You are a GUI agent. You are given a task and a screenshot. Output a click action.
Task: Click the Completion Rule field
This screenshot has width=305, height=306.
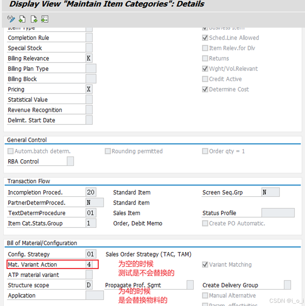click(89, 38)
